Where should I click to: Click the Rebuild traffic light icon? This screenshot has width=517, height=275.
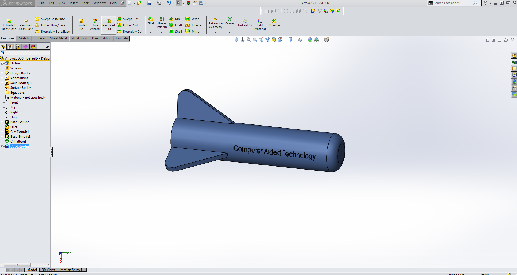pos(188,3)
